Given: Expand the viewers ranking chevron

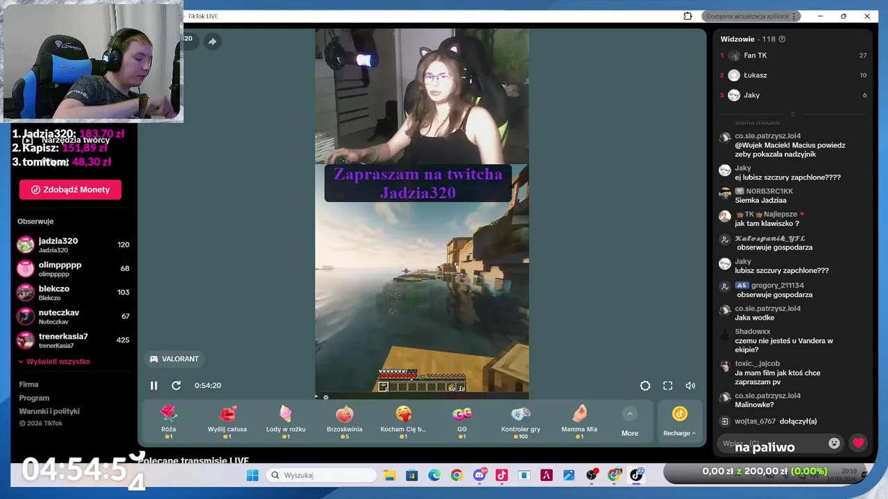Looking at the screenshot, I should pos(792,114).
